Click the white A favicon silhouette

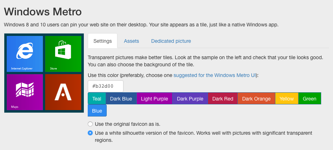click(63, 92)
